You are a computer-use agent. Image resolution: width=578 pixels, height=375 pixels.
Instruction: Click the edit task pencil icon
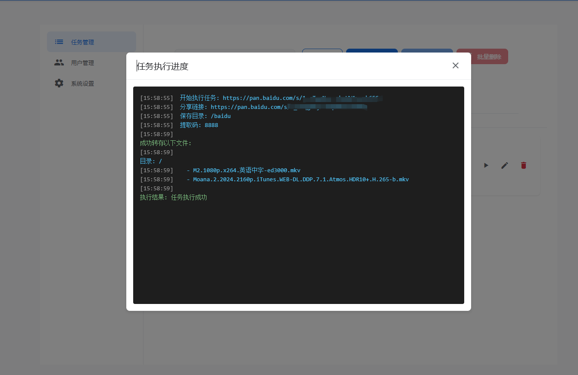[505, 165]
